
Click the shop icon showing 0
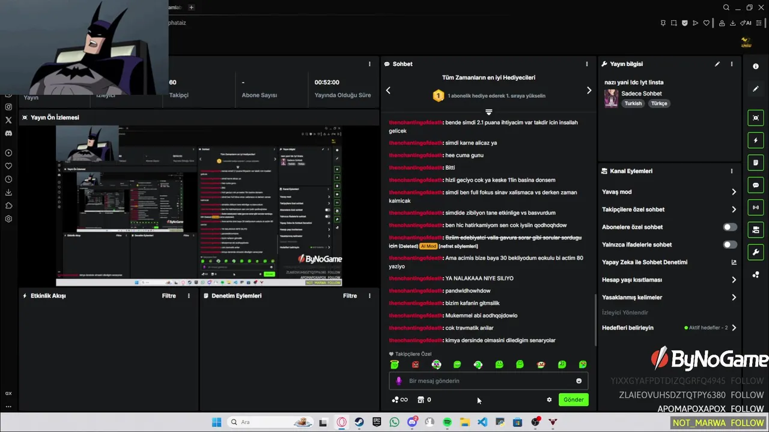424,400
